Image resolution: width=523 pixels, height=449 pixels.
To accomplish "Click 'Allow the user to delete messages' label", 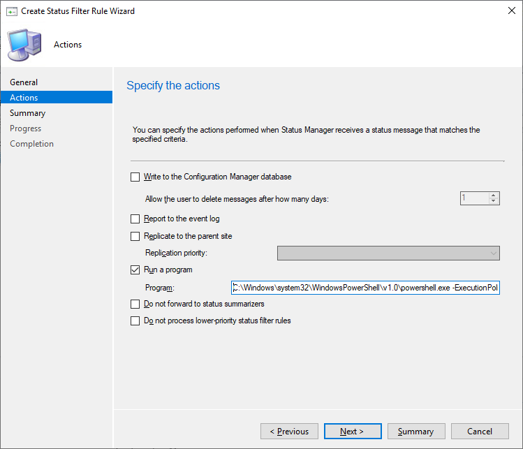I will point(237,199).
